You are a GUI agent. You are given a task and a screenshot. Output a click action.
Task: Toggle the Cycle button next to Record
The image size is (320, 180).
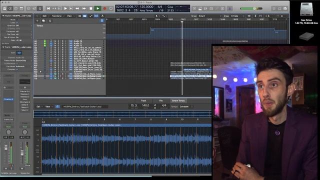tap(111, 8)
